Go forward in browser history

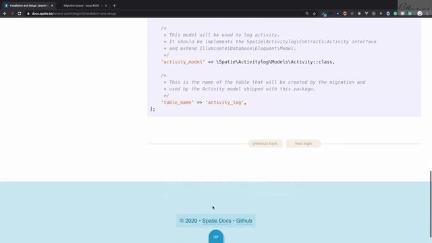tap(12, 13)
